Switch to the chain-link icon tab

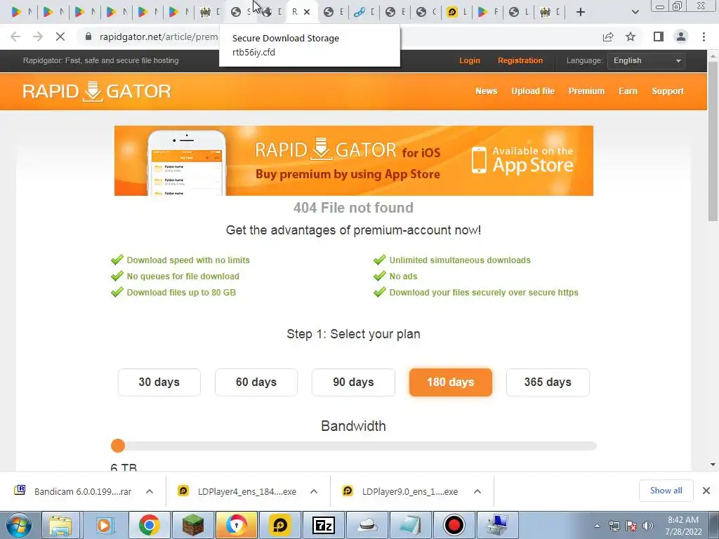364,13
